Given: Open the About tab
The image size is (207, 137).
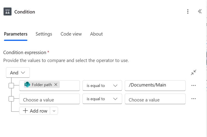Looking at the screenshot, I should 96,34.
